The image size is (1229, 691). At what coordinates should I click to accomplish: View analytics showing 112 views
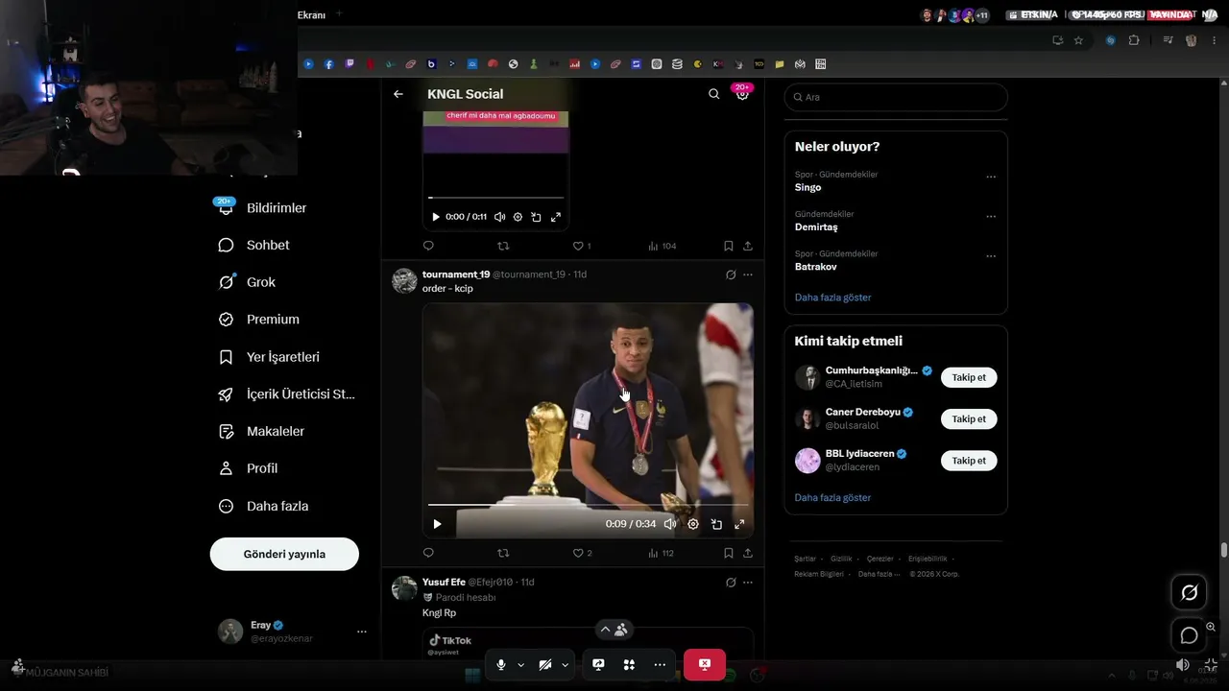(x=662, y=553)
